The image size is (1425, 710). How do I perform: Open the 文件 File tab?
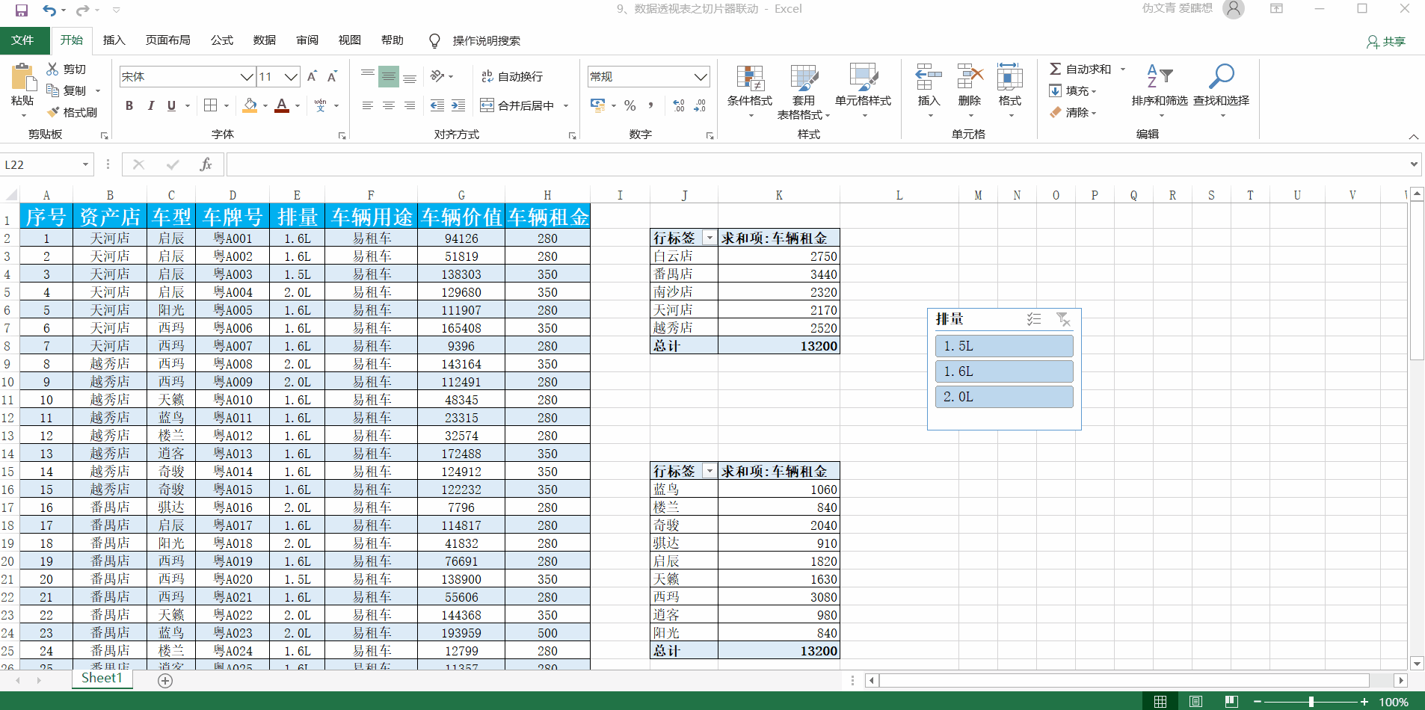[x=22, y=40]
